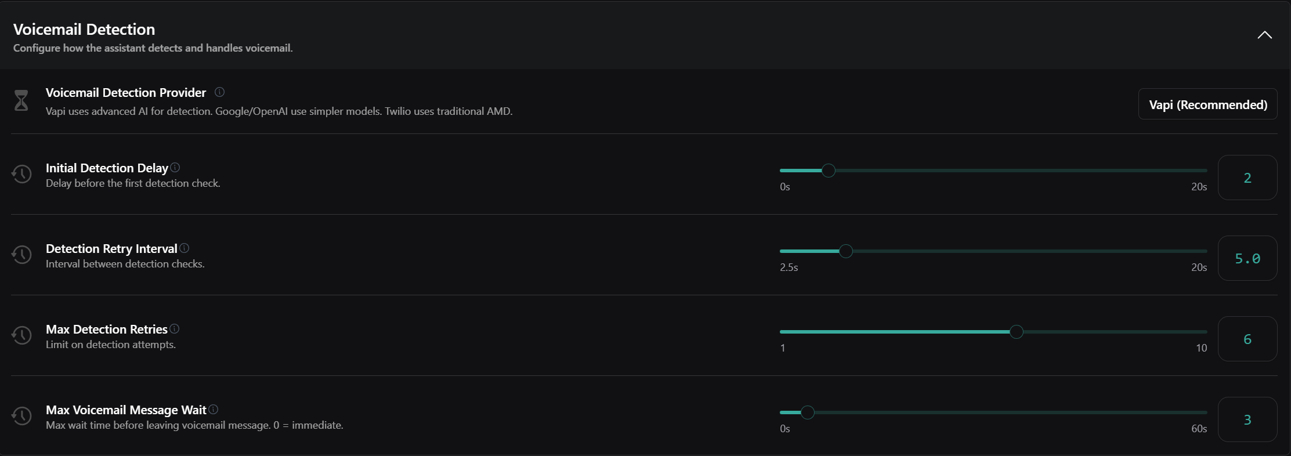Click the clock icon for Max Detection Retries
The image size is (1291, 456).
(21, 335)
